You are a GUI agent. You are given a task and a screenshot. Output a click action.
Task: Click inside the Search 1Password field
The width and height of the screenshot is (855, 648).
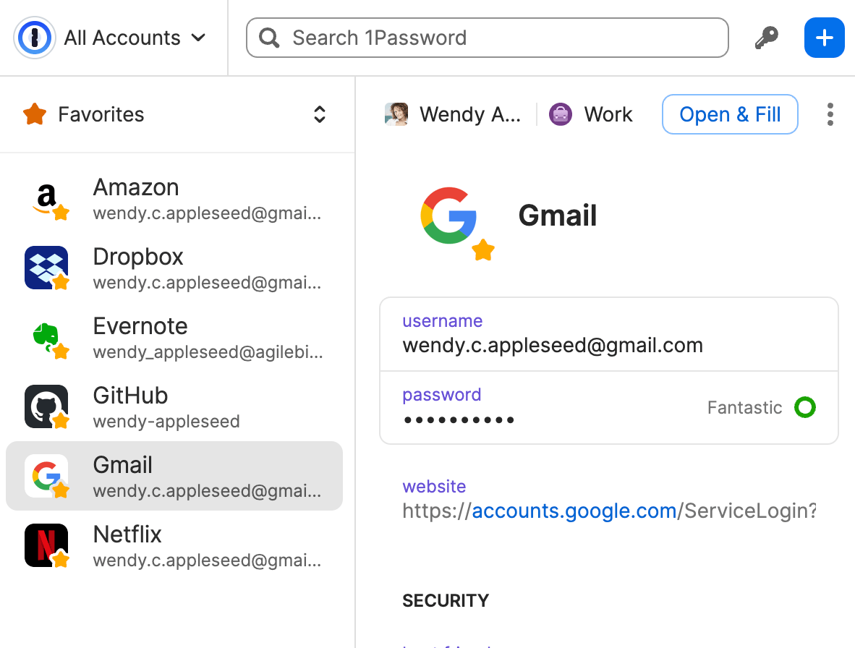click(x=486, y=37)
